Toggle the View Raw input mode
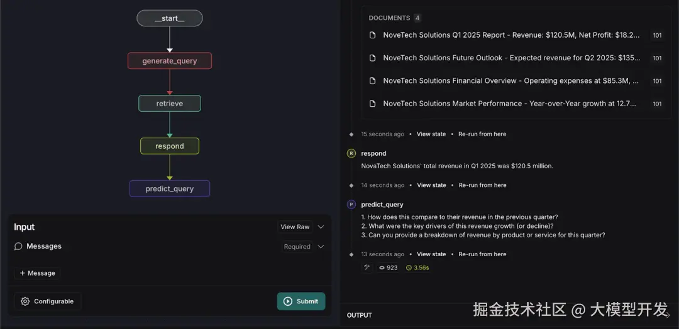This screenshot has height=329, width=679. coord(295,227)
